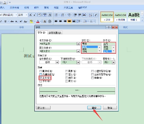This screenshot has height=124, width=144.
Task: Select 小四 in the size list
Action: tap(106, 49)
